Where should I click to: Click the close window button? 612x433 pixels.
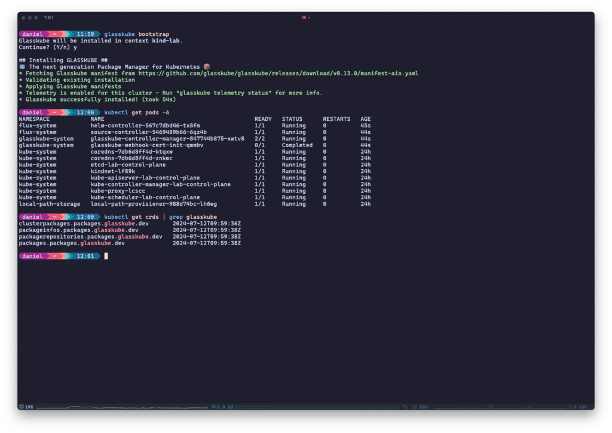23,18
